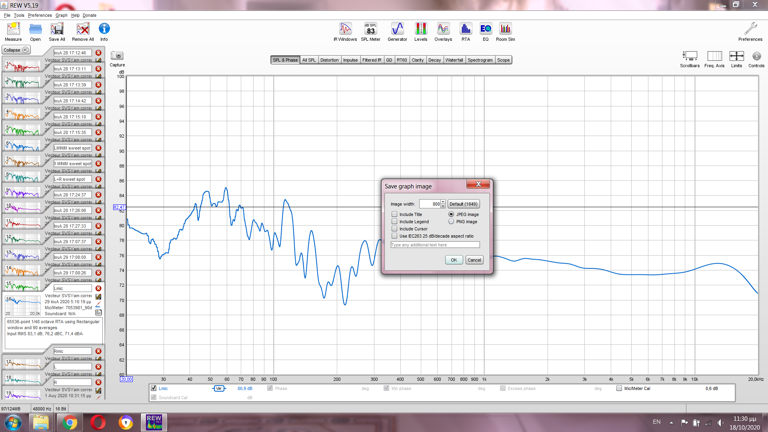Check the Include Legend option
The width and height of the screenshot is (768, 432).
click(395, 222)
